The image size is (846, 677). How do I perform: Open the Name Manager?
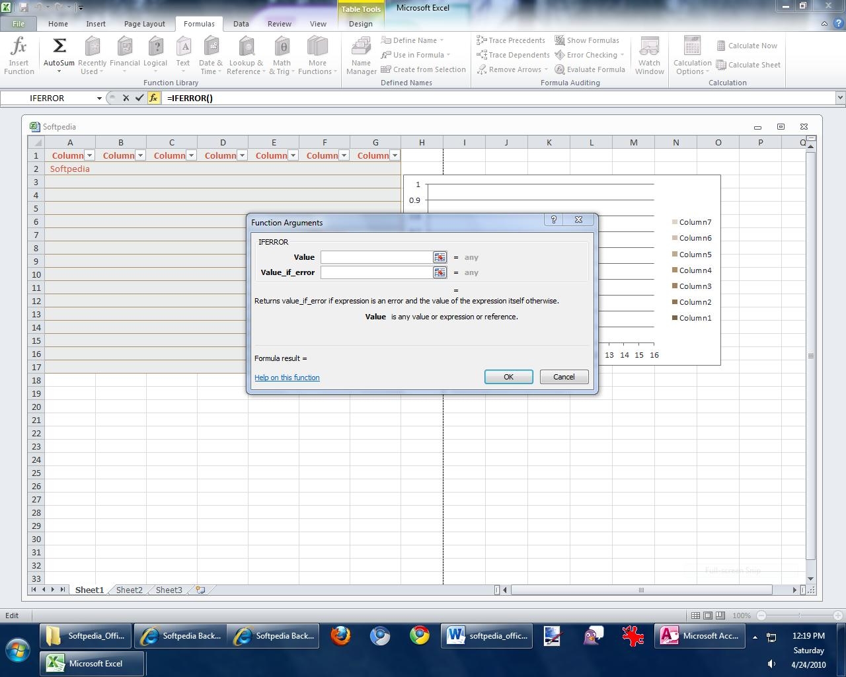tap(361, 56)
